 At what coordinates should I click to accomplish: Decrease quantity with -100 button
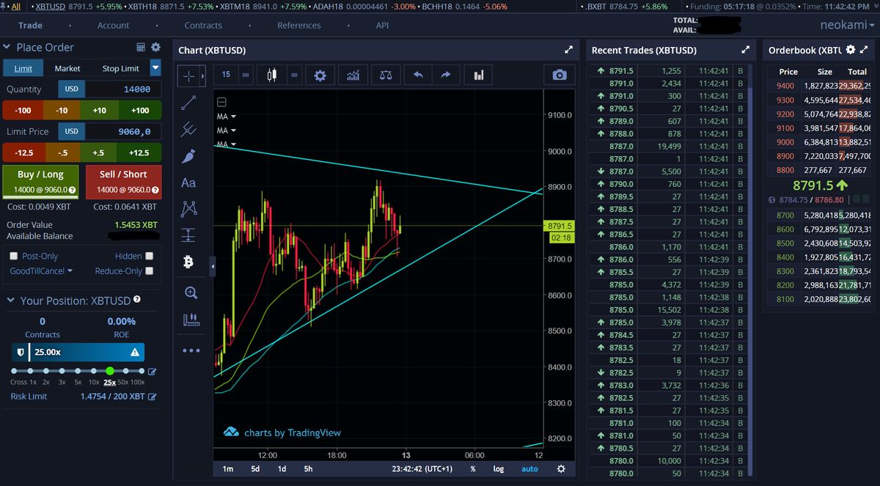[x=23, y=110]
